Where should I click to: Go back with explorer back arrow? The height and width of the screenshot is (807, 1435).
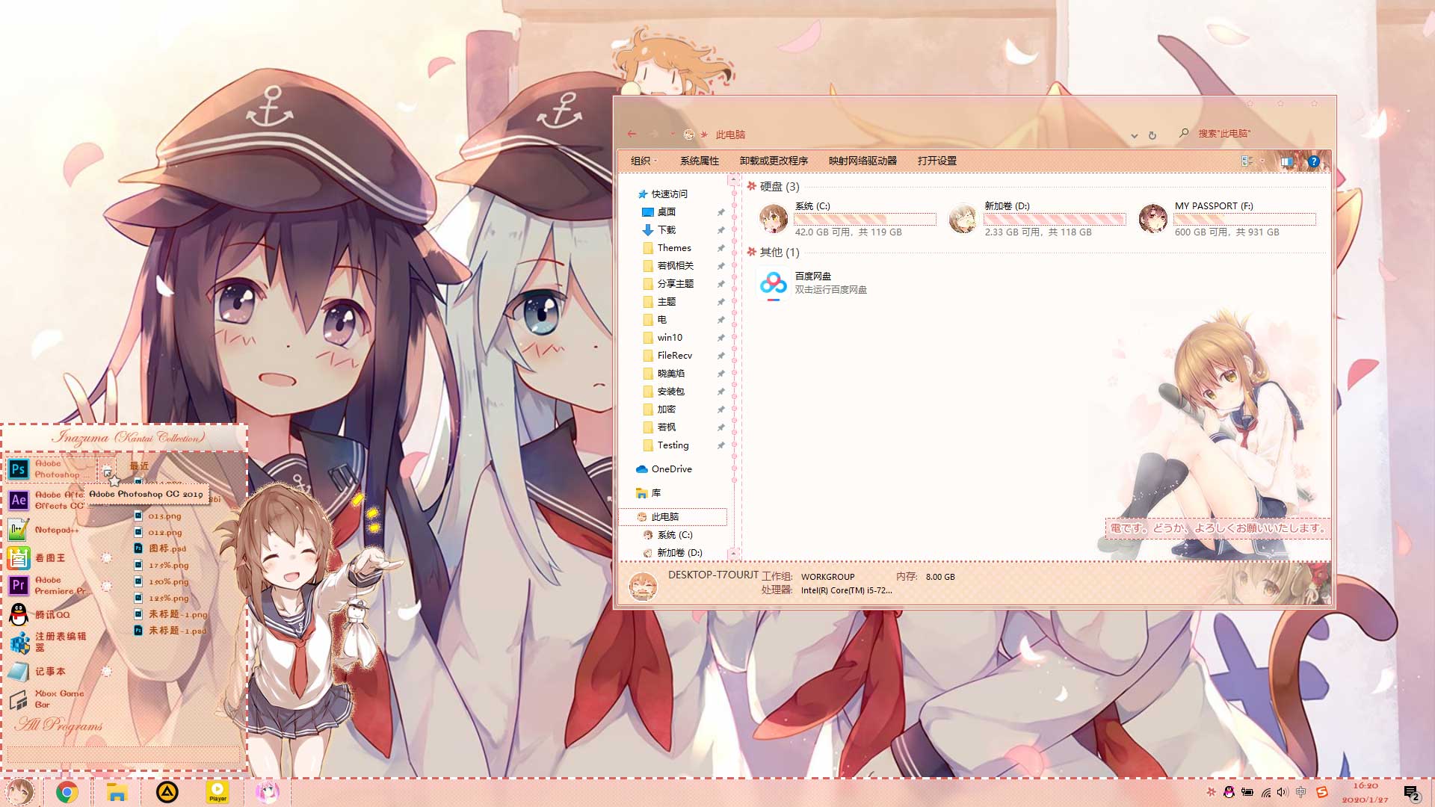(x=632, y=134)
